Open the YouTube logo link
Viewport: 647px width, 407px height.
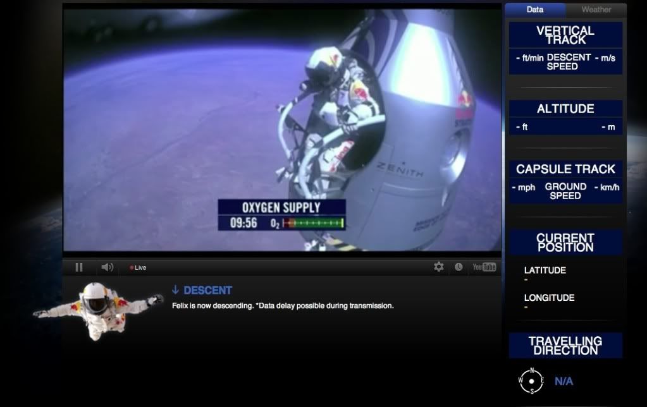(484, 267)
